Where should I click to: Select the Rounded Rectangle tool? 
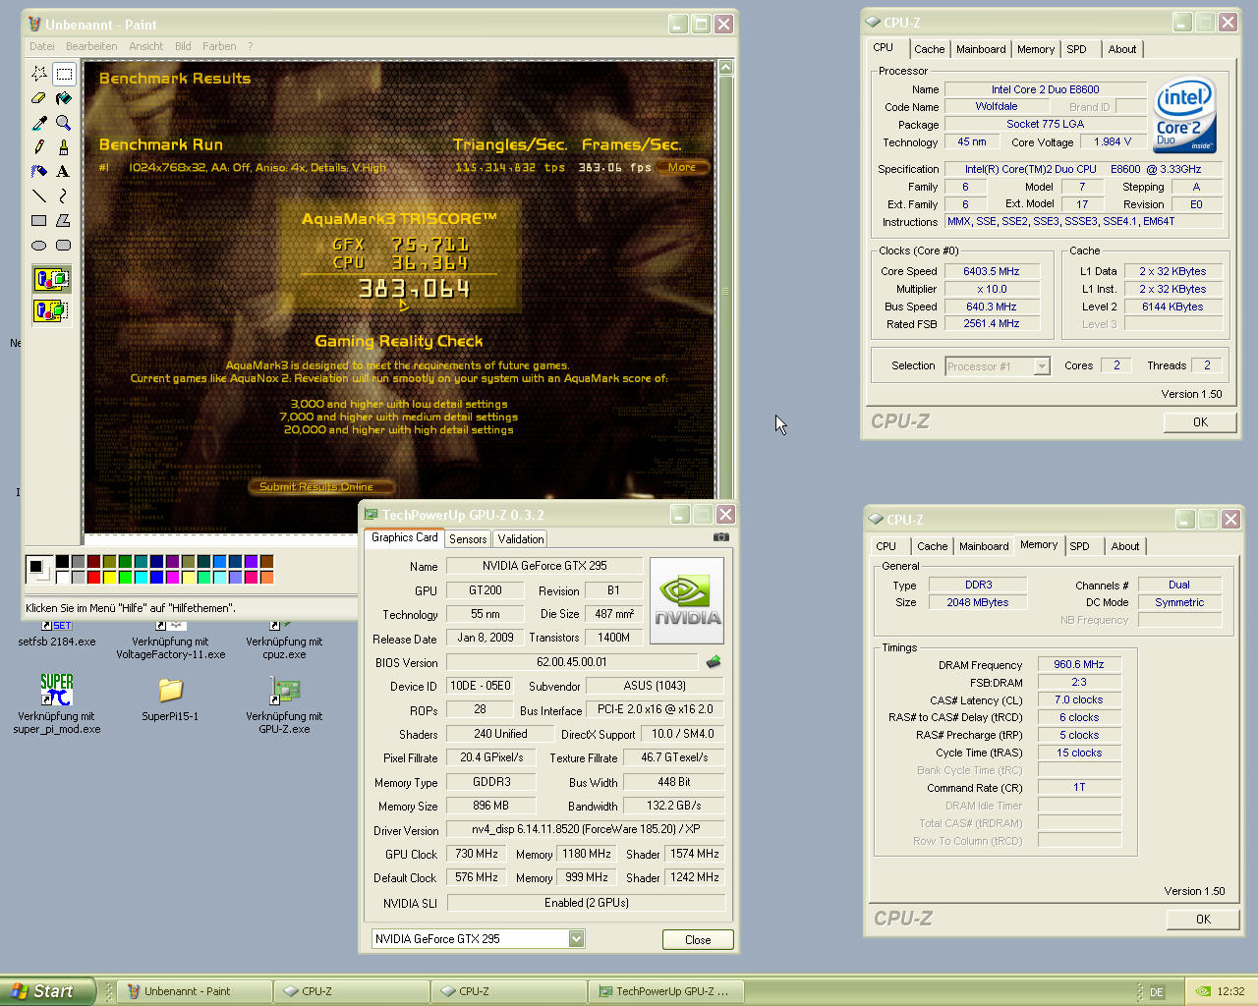coord(64,245)
